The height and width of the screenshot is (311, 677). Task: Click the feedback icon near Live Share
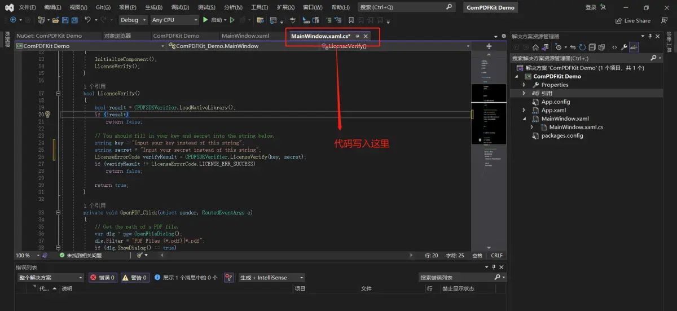[664, 20]
